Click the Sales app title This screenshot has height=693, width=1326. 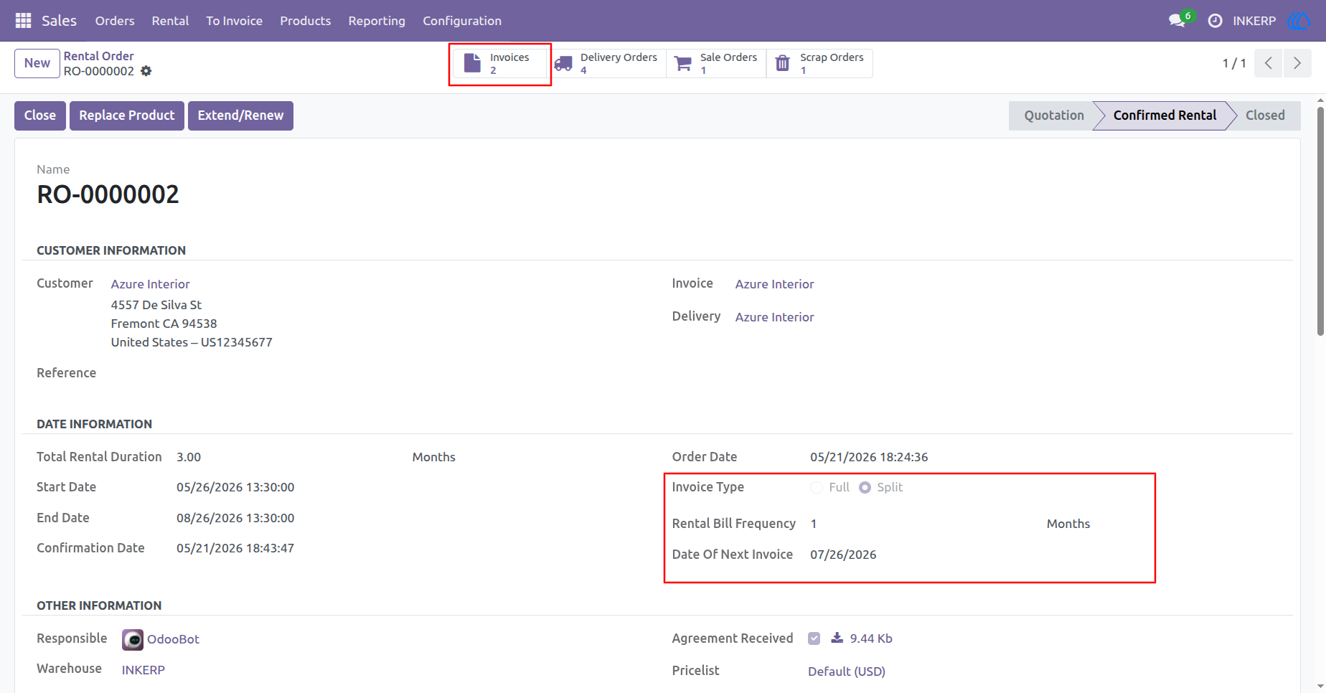[x=59, y=21]
